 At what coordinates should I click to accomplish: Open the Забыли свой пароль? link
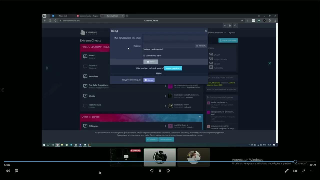(153, 49)
